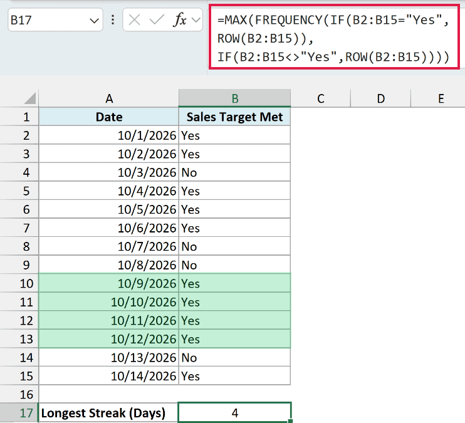Select column B header
The width and height of the screenshot is (465, 423).
[234, 98]
